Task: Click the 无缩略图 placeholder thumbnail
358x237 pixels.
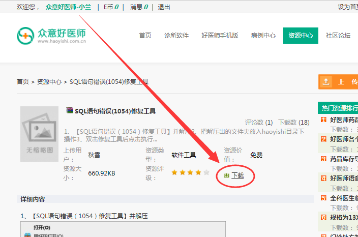Action: click(x=39, y=134)
